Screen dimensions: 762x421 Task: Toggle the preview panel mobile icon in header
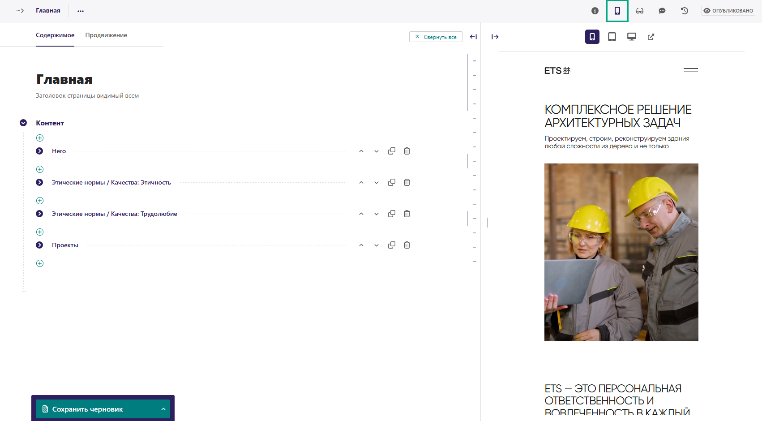click(x=617, y=11)
